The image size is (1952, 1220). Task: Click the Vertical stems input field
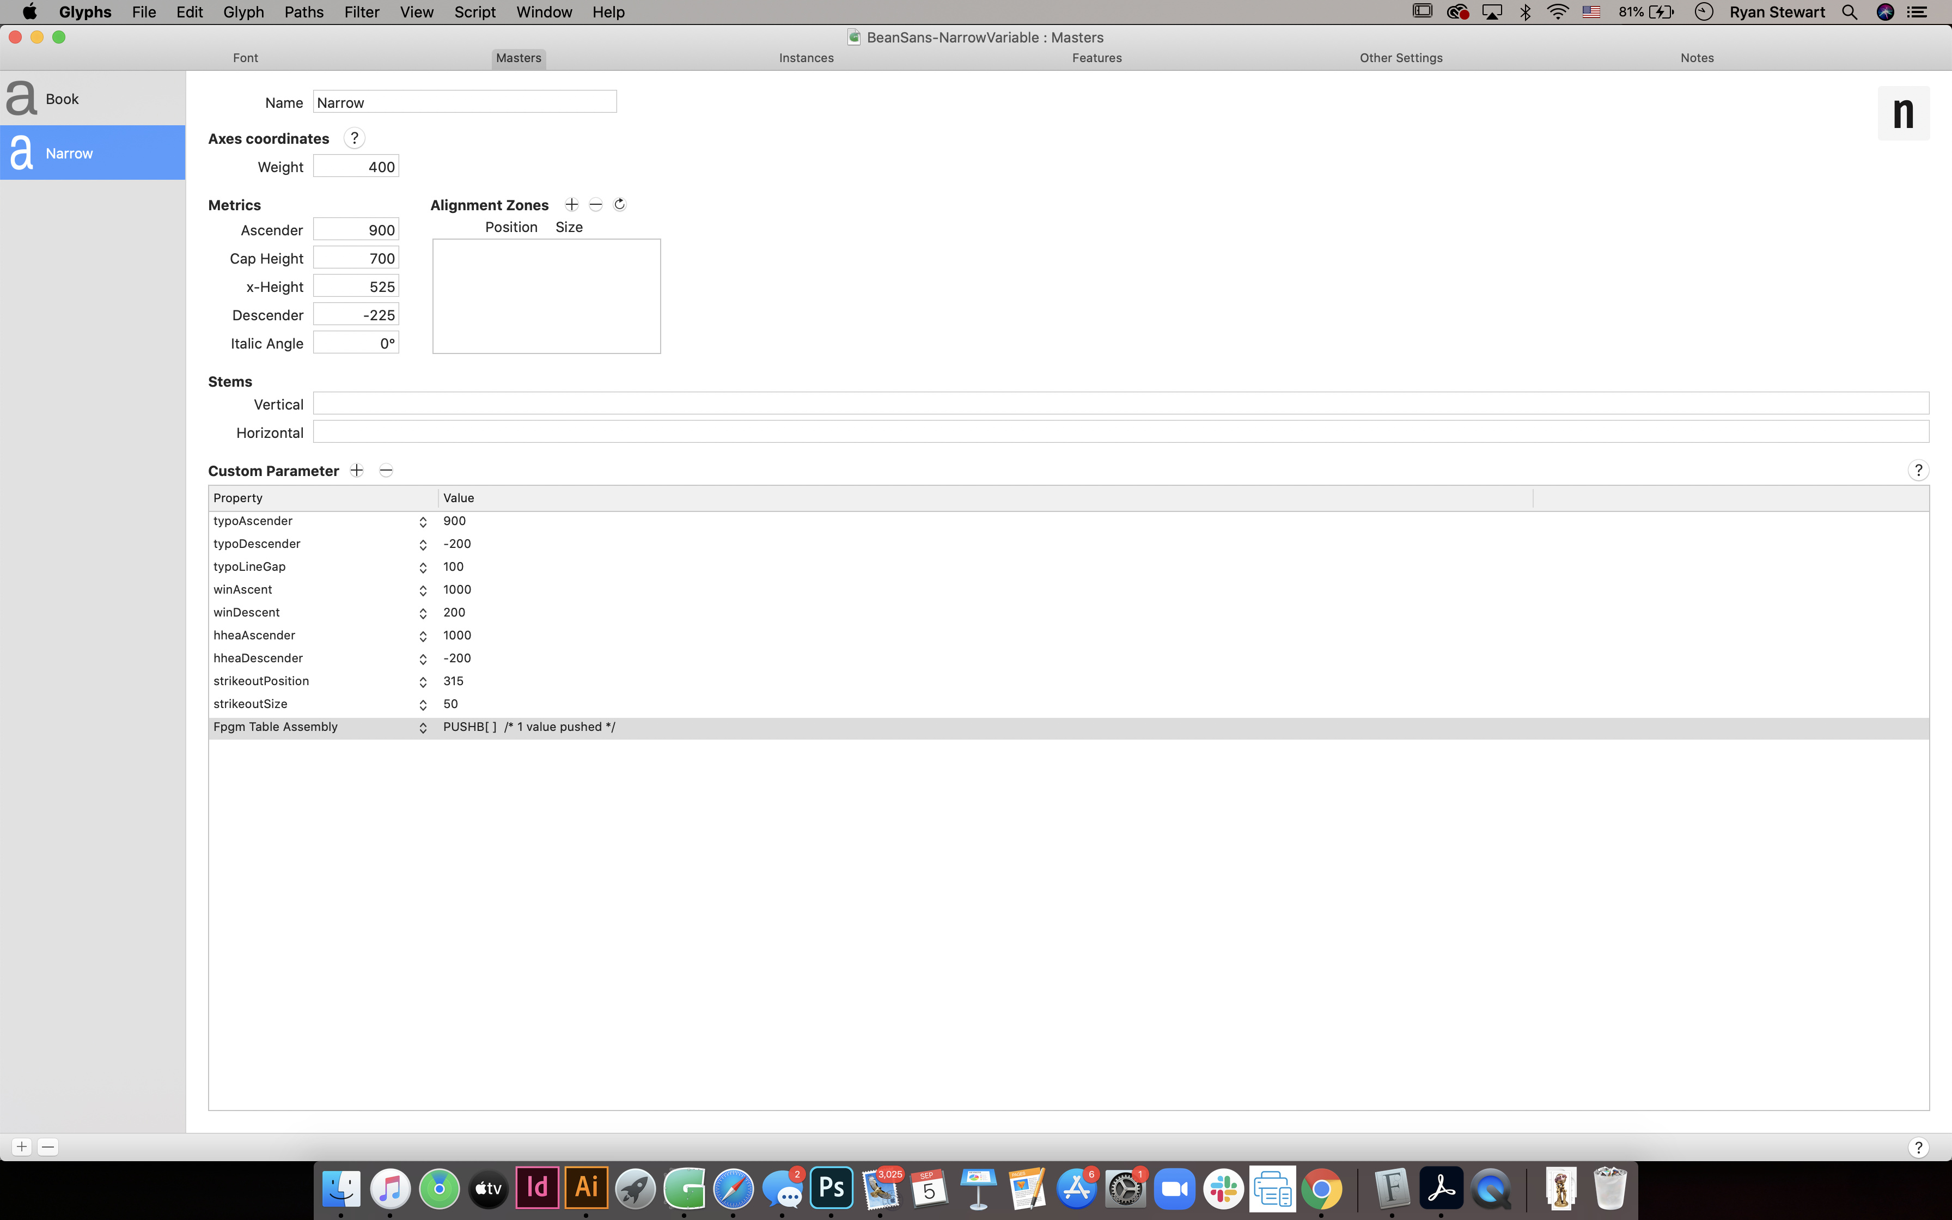pyautogui.click(x=1120, y=404)
